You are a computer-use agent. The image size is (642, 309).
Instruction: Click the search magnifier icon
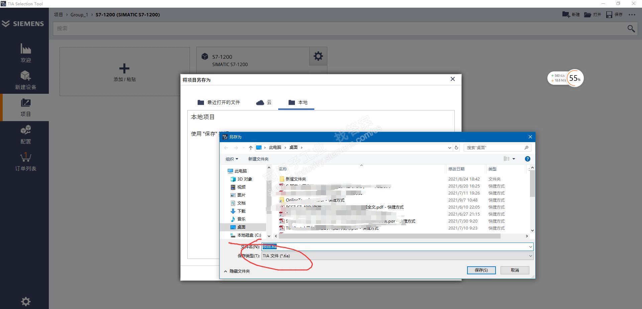pos(631,29)
